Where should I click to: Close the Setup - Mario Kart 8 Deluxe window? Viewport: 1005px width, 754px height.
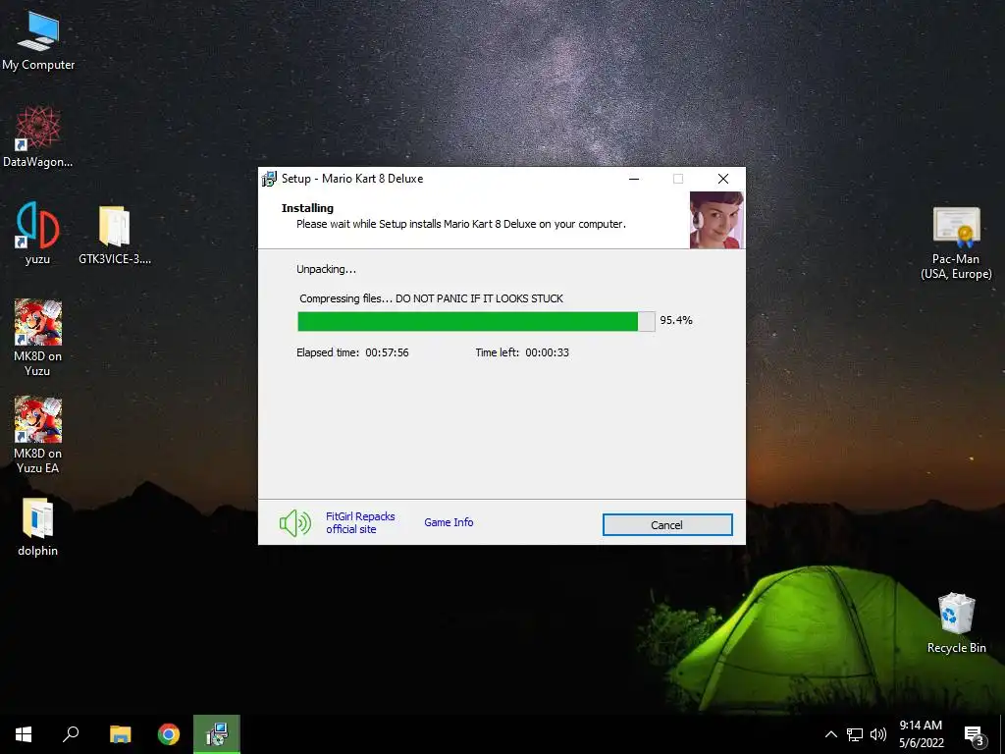pos(723,179)
